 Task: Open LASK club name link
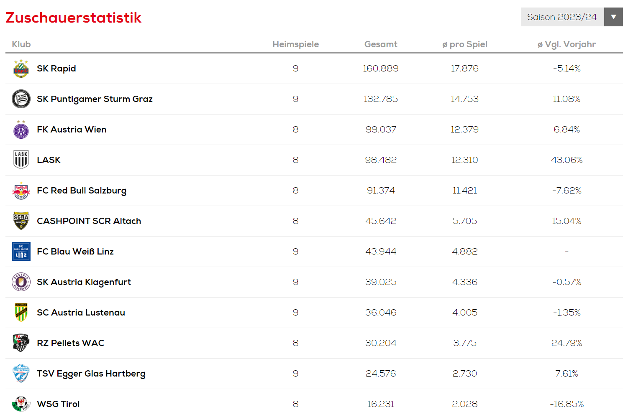49,160
